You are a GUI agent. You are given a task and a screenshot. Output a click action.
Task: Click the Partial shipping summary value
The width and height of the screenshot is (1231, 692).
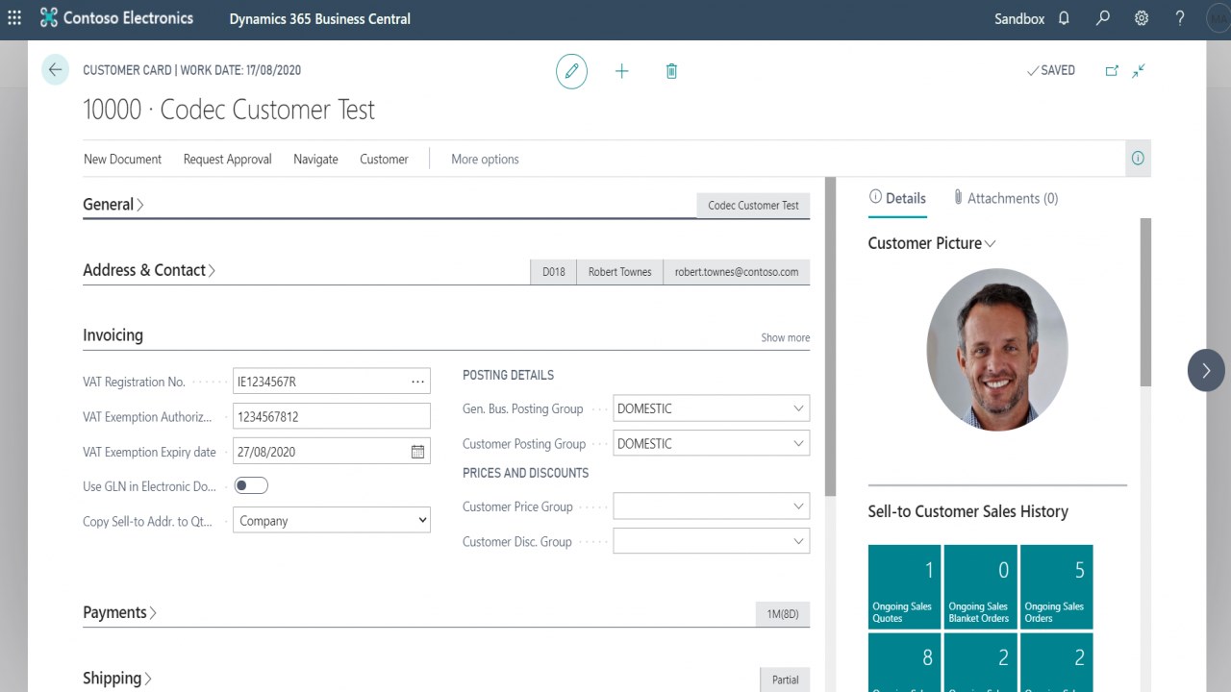click(x=785, y=680)
